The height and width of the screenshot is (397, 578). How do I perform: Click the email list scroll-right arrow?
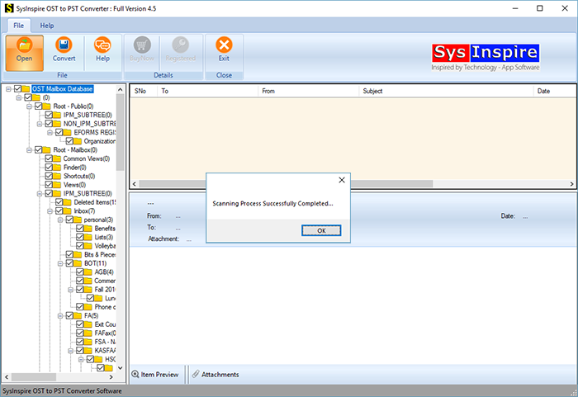click(x=571, y=183)
